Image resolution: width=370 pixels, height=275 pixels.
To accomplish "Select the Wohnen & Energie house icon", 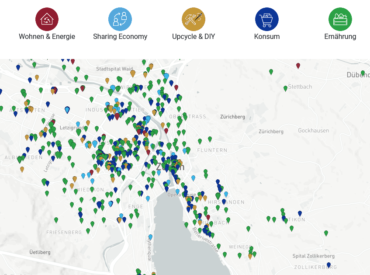I will [x=47, y=19].
